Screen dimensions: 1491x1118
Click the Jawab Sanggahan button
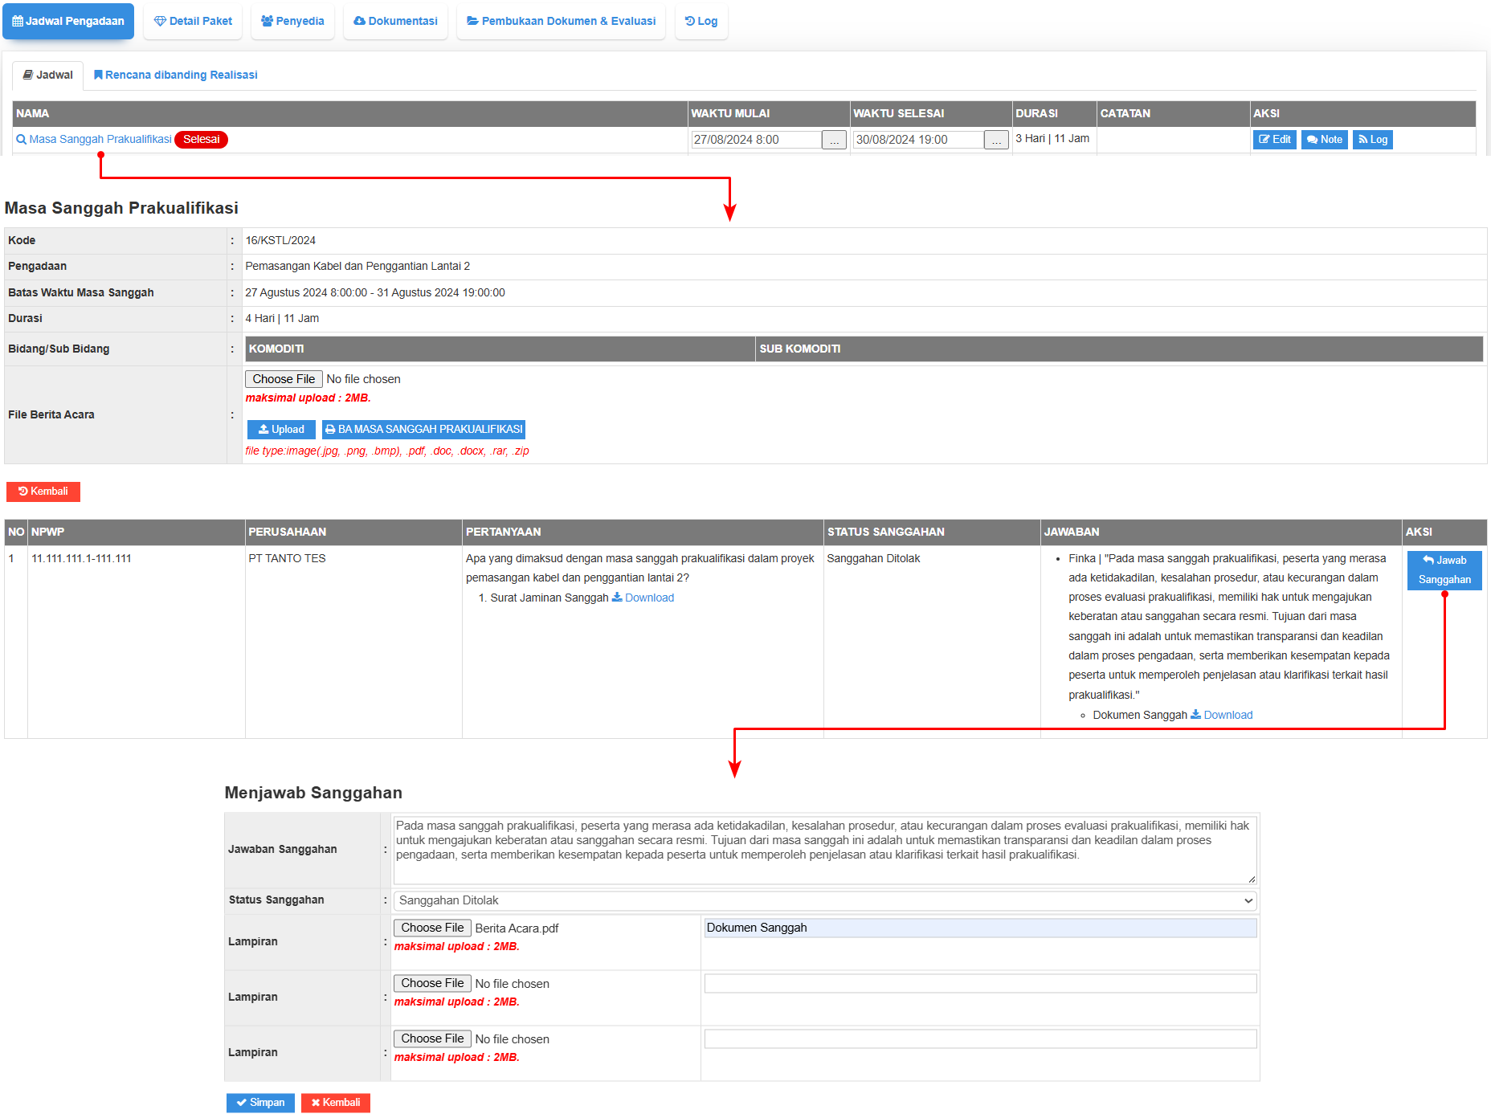pyautogui.click(x=1444, y=569)
